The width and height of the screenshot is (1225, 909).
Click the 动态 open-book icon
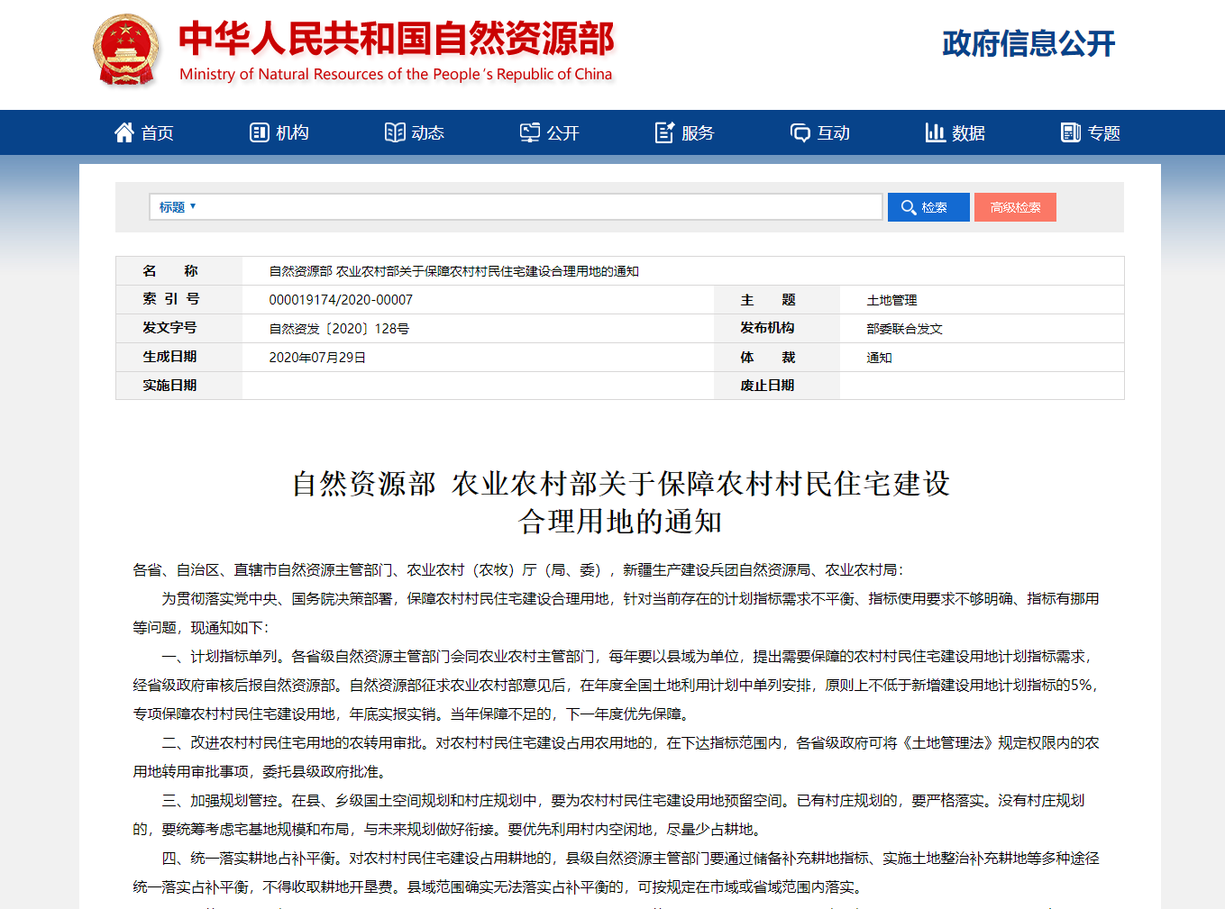[x=395, y=132]
